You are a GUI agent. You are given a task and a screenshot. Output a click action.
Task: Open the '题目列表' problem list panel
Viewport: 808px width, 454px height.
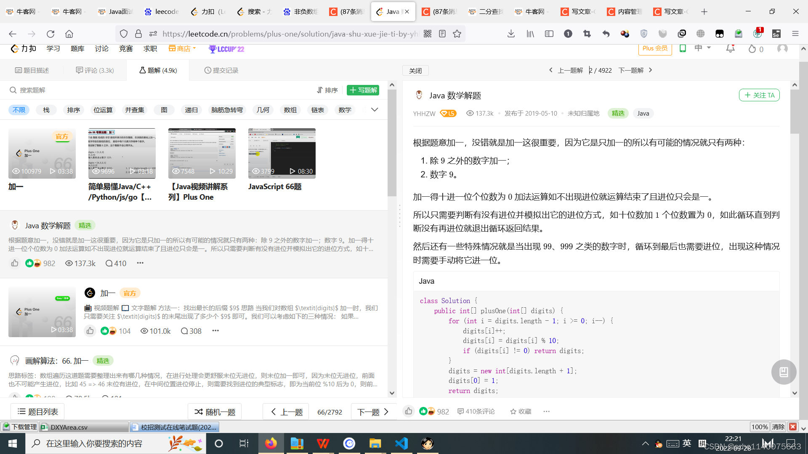(38, 412)
